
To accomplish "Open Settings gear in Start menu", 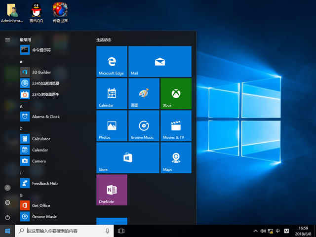I will 7,202.
